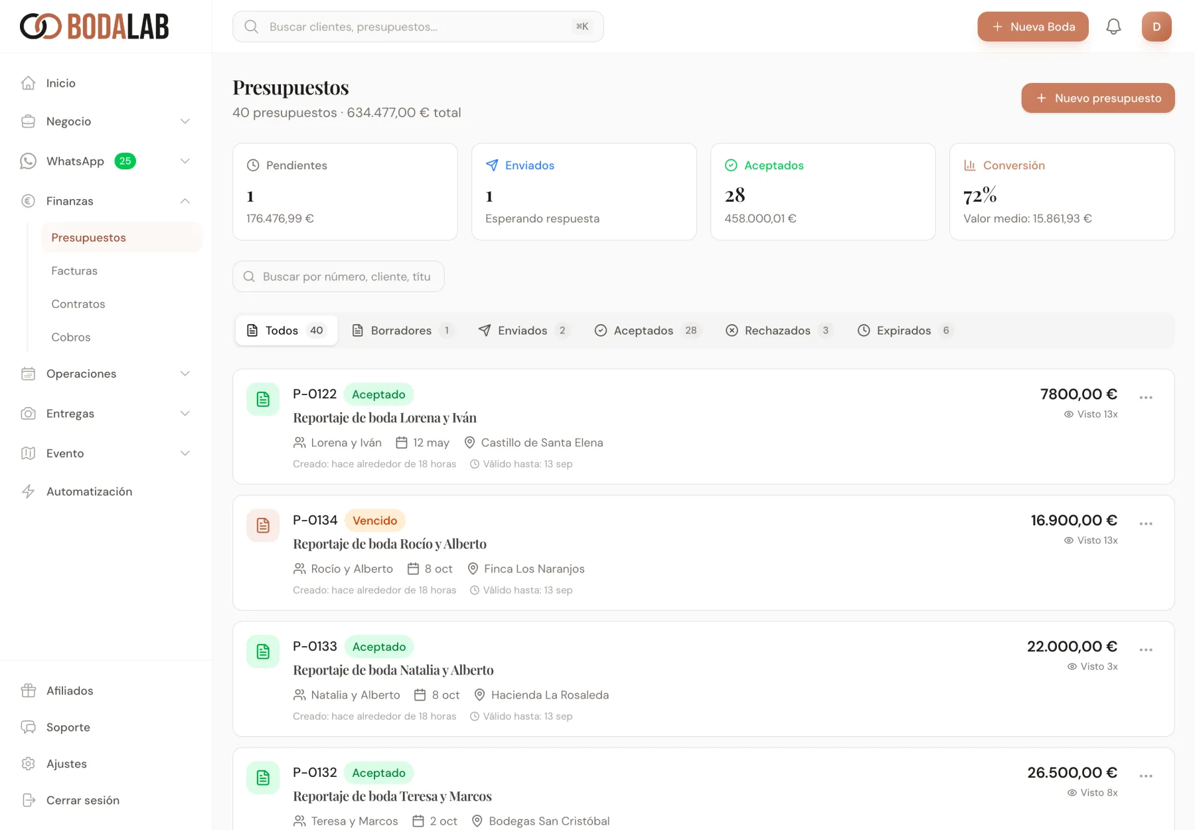The image size is (1195, 830).
Task: Open the Pendientes summary card
Action: pyautogui.click(x=345, y=192)
